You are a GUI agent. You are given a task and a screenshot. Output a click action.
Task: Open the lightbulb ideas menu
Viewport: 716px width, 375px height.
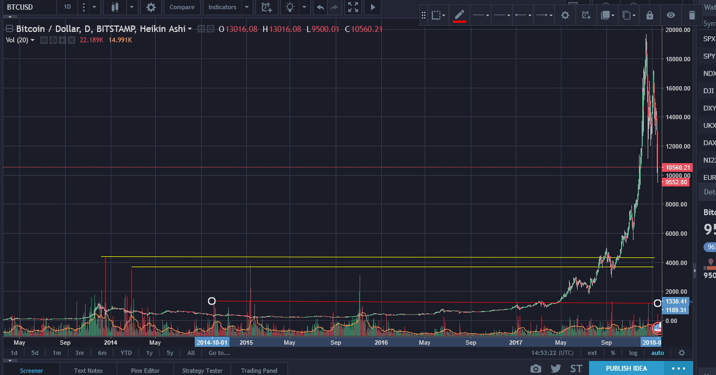pyautogui.click(x=291, y=7)
